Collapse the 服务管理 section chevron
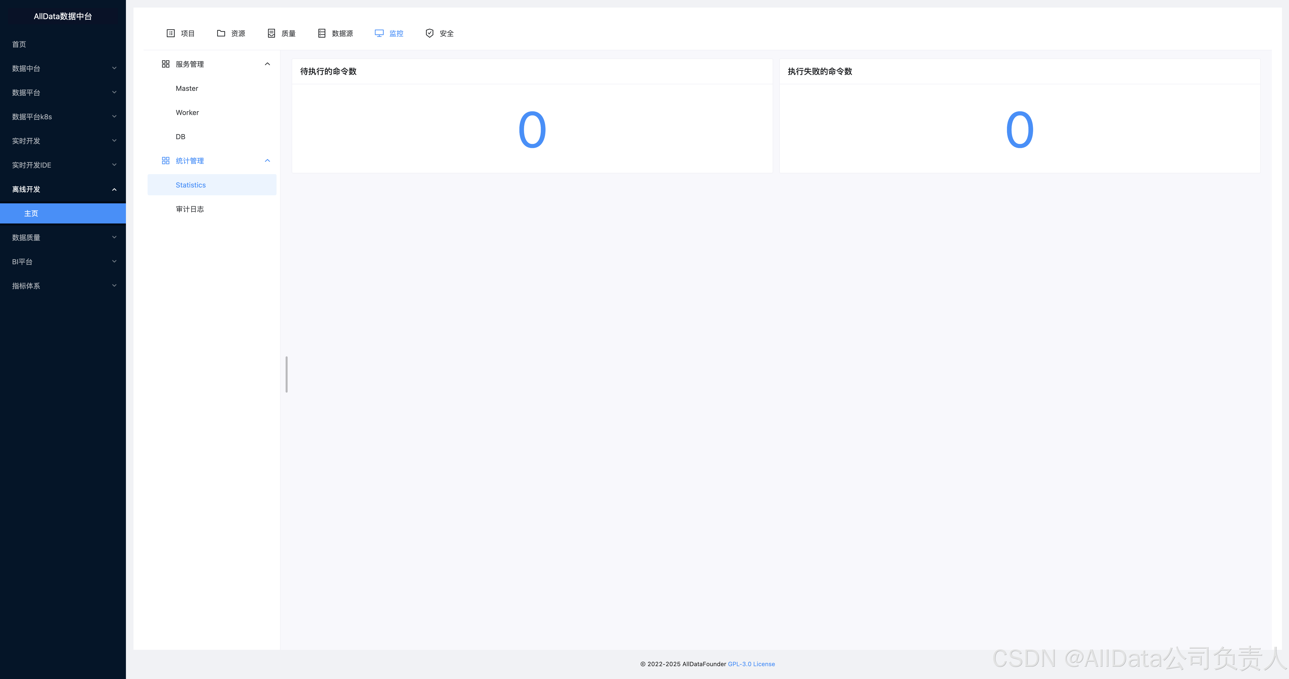 tap(267, 64)
